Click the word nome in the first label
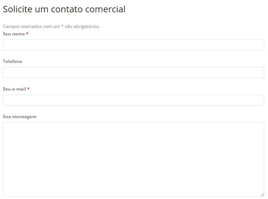Image resolution: width=268 pixels, height=199 pixels. pyautogui.click(x=19, y=34)
